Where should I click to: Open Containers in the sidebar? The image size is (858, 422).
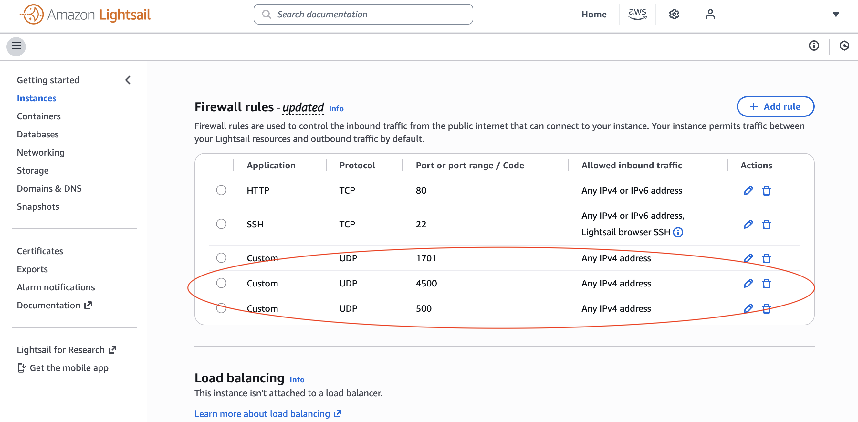tap(39, 116)
